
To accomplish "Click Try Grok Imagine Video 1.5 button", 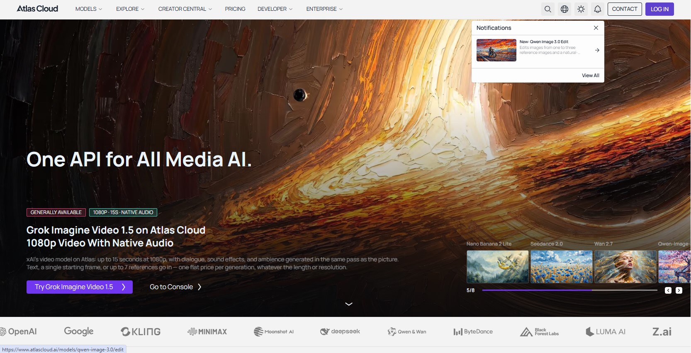I will 80,287.
